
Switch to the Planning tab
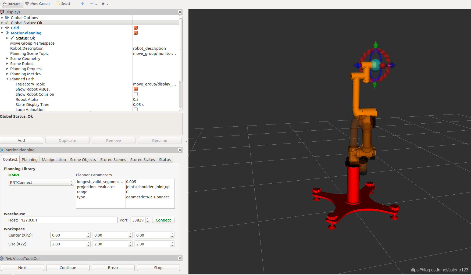click(30, 159)
